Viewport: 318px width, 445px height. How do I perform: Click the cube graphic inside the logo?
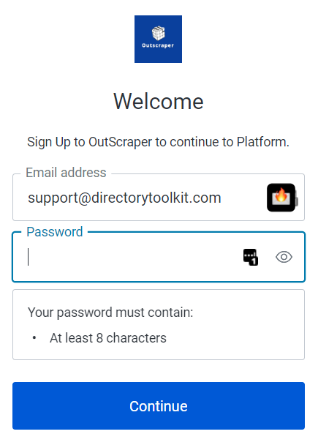pyautogui.click(x=158, y=33)
